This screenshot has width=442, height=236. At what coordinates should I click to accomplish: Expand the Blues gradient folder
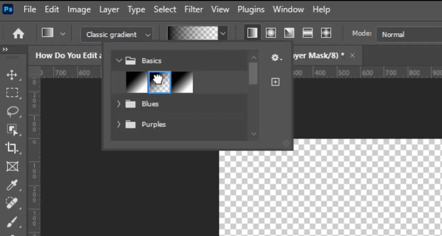point(119,104)
